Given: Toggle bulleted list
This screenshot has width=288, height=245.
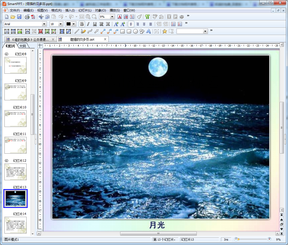Looking at the screenshot, I should tap(173, 24).
